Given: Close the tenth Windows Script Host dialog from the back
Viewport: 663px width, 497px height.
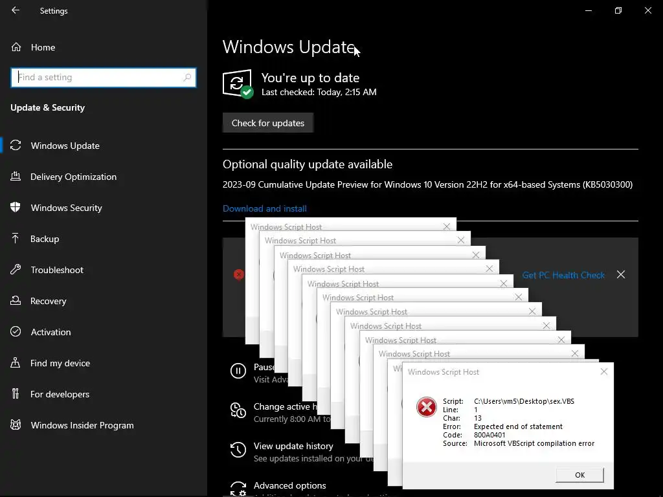Looking at the screenshot, I should 575,353.
